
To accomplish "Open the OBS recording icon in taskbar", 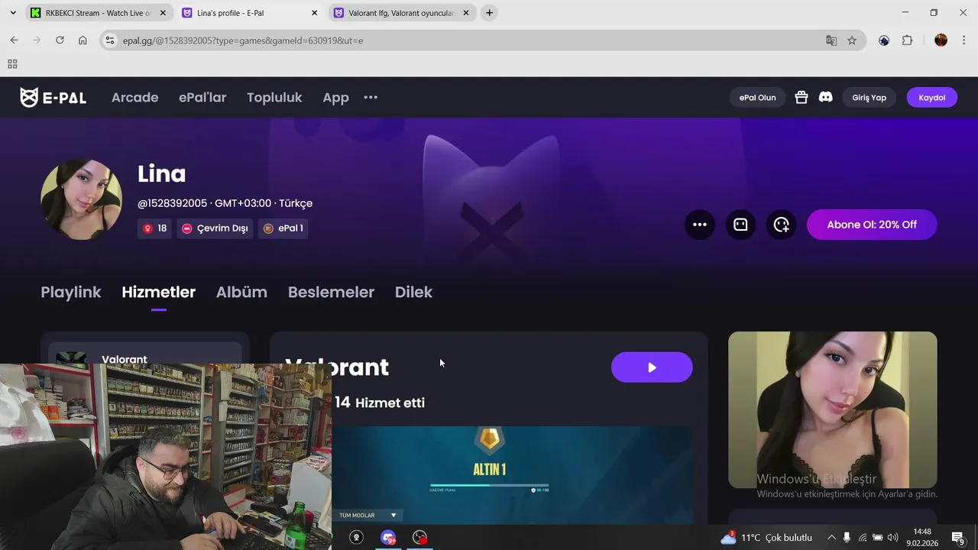I will 419,538.
